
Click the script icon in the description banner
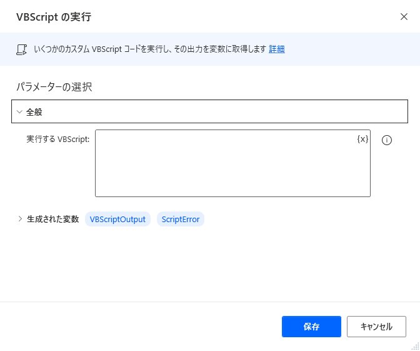coord(22,49)
